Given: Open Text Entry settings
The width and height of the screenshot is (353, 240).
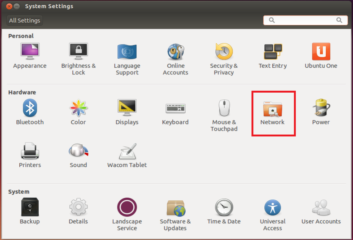Looking at the screenshot, I should 273,56.
